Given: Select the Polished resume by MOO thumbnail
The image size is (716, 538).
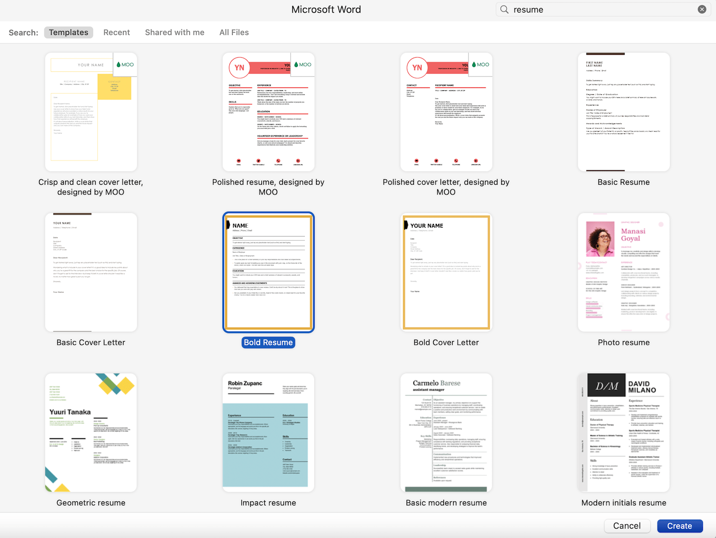Looking at the screenshot, I should pos(268,112).
